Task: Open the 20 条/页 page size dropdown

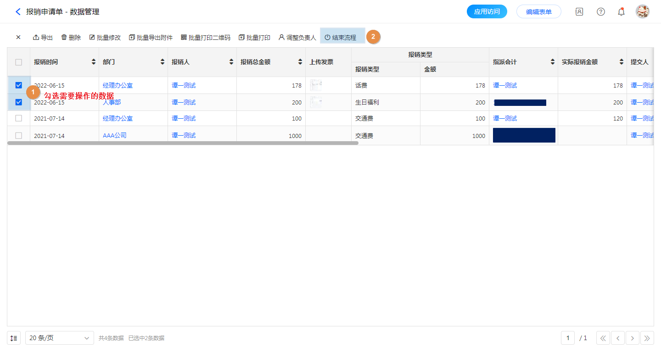Action: (60, 338)
